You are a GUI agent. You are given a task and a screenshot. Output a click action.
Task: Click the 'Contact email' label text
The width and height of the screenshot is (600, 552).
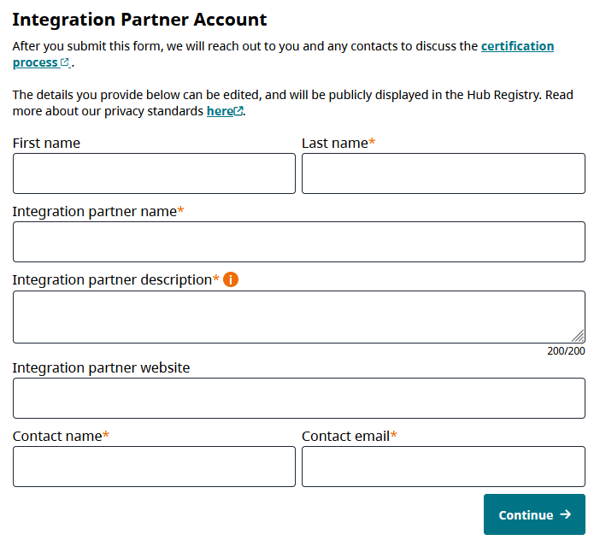point(345,436)
